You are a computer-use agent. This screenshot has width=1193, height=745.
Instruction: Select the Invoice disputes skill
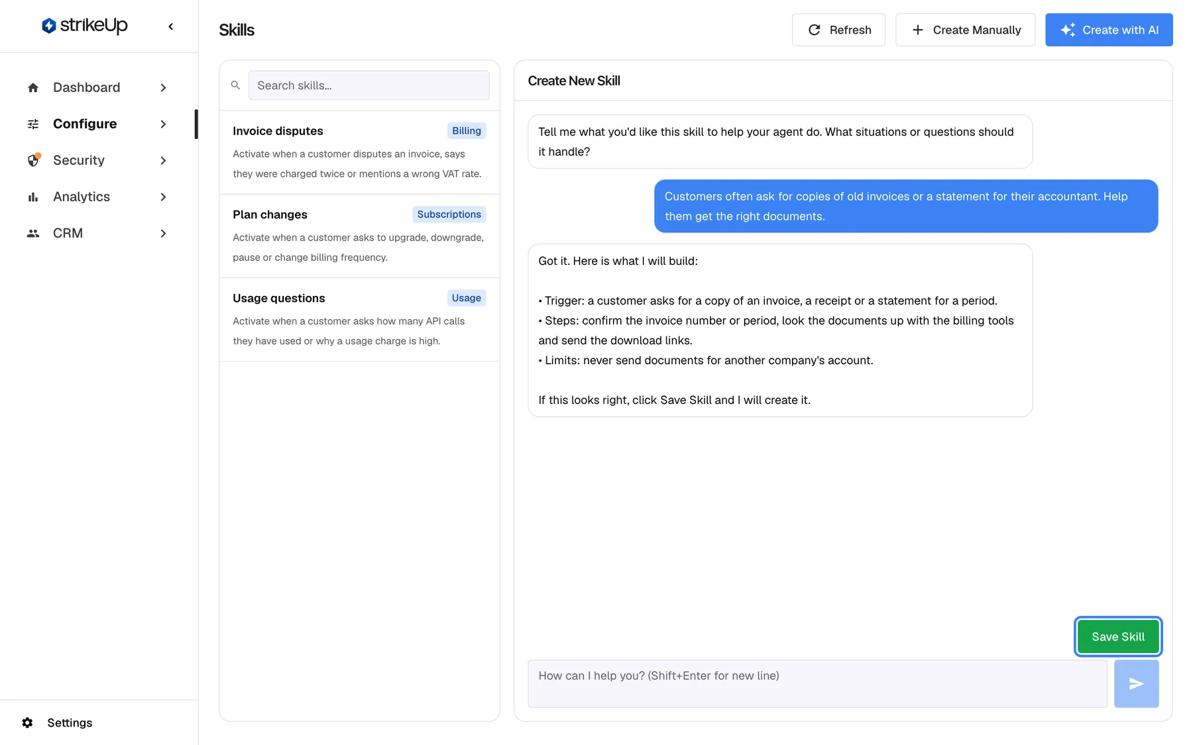coord(359,152)
